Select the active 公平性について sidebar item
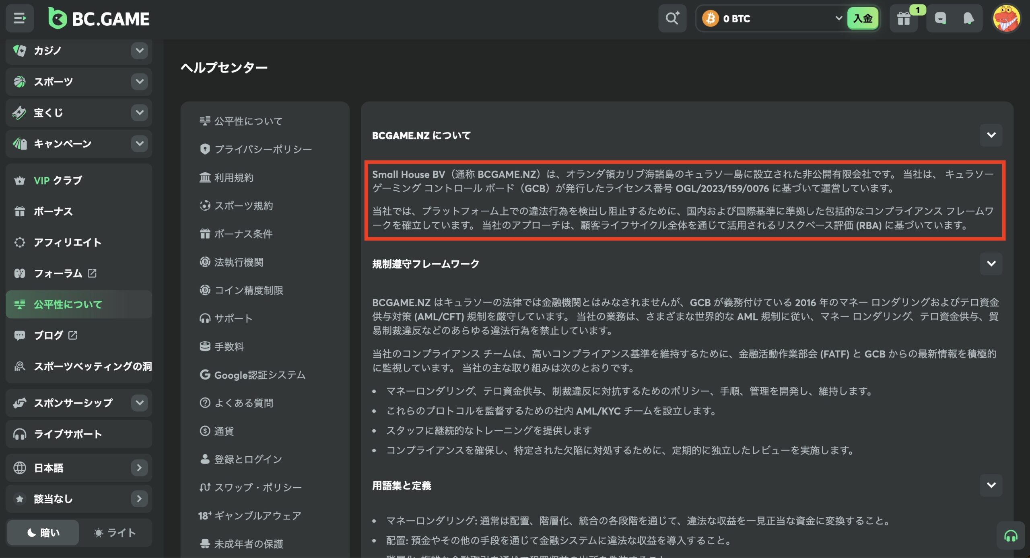The image size is (1030, 558). pyautogui.click(x=79, y=304)
